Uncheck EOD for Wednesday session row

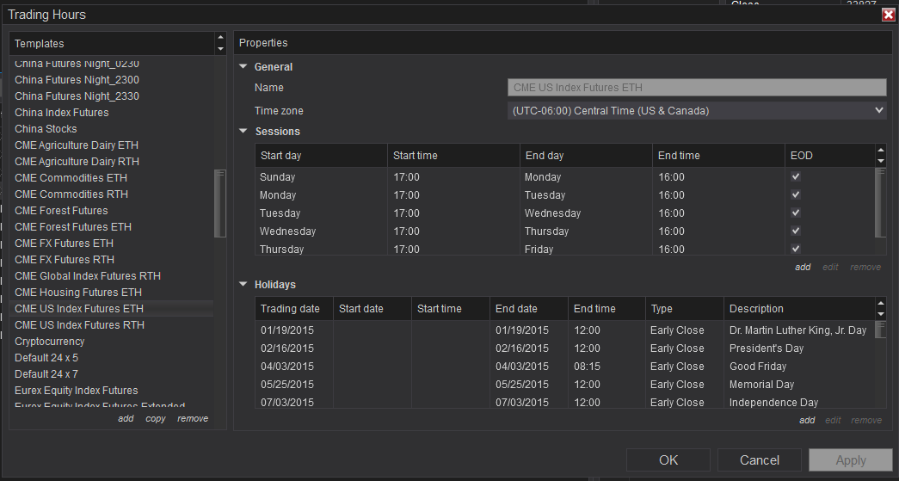796,231
